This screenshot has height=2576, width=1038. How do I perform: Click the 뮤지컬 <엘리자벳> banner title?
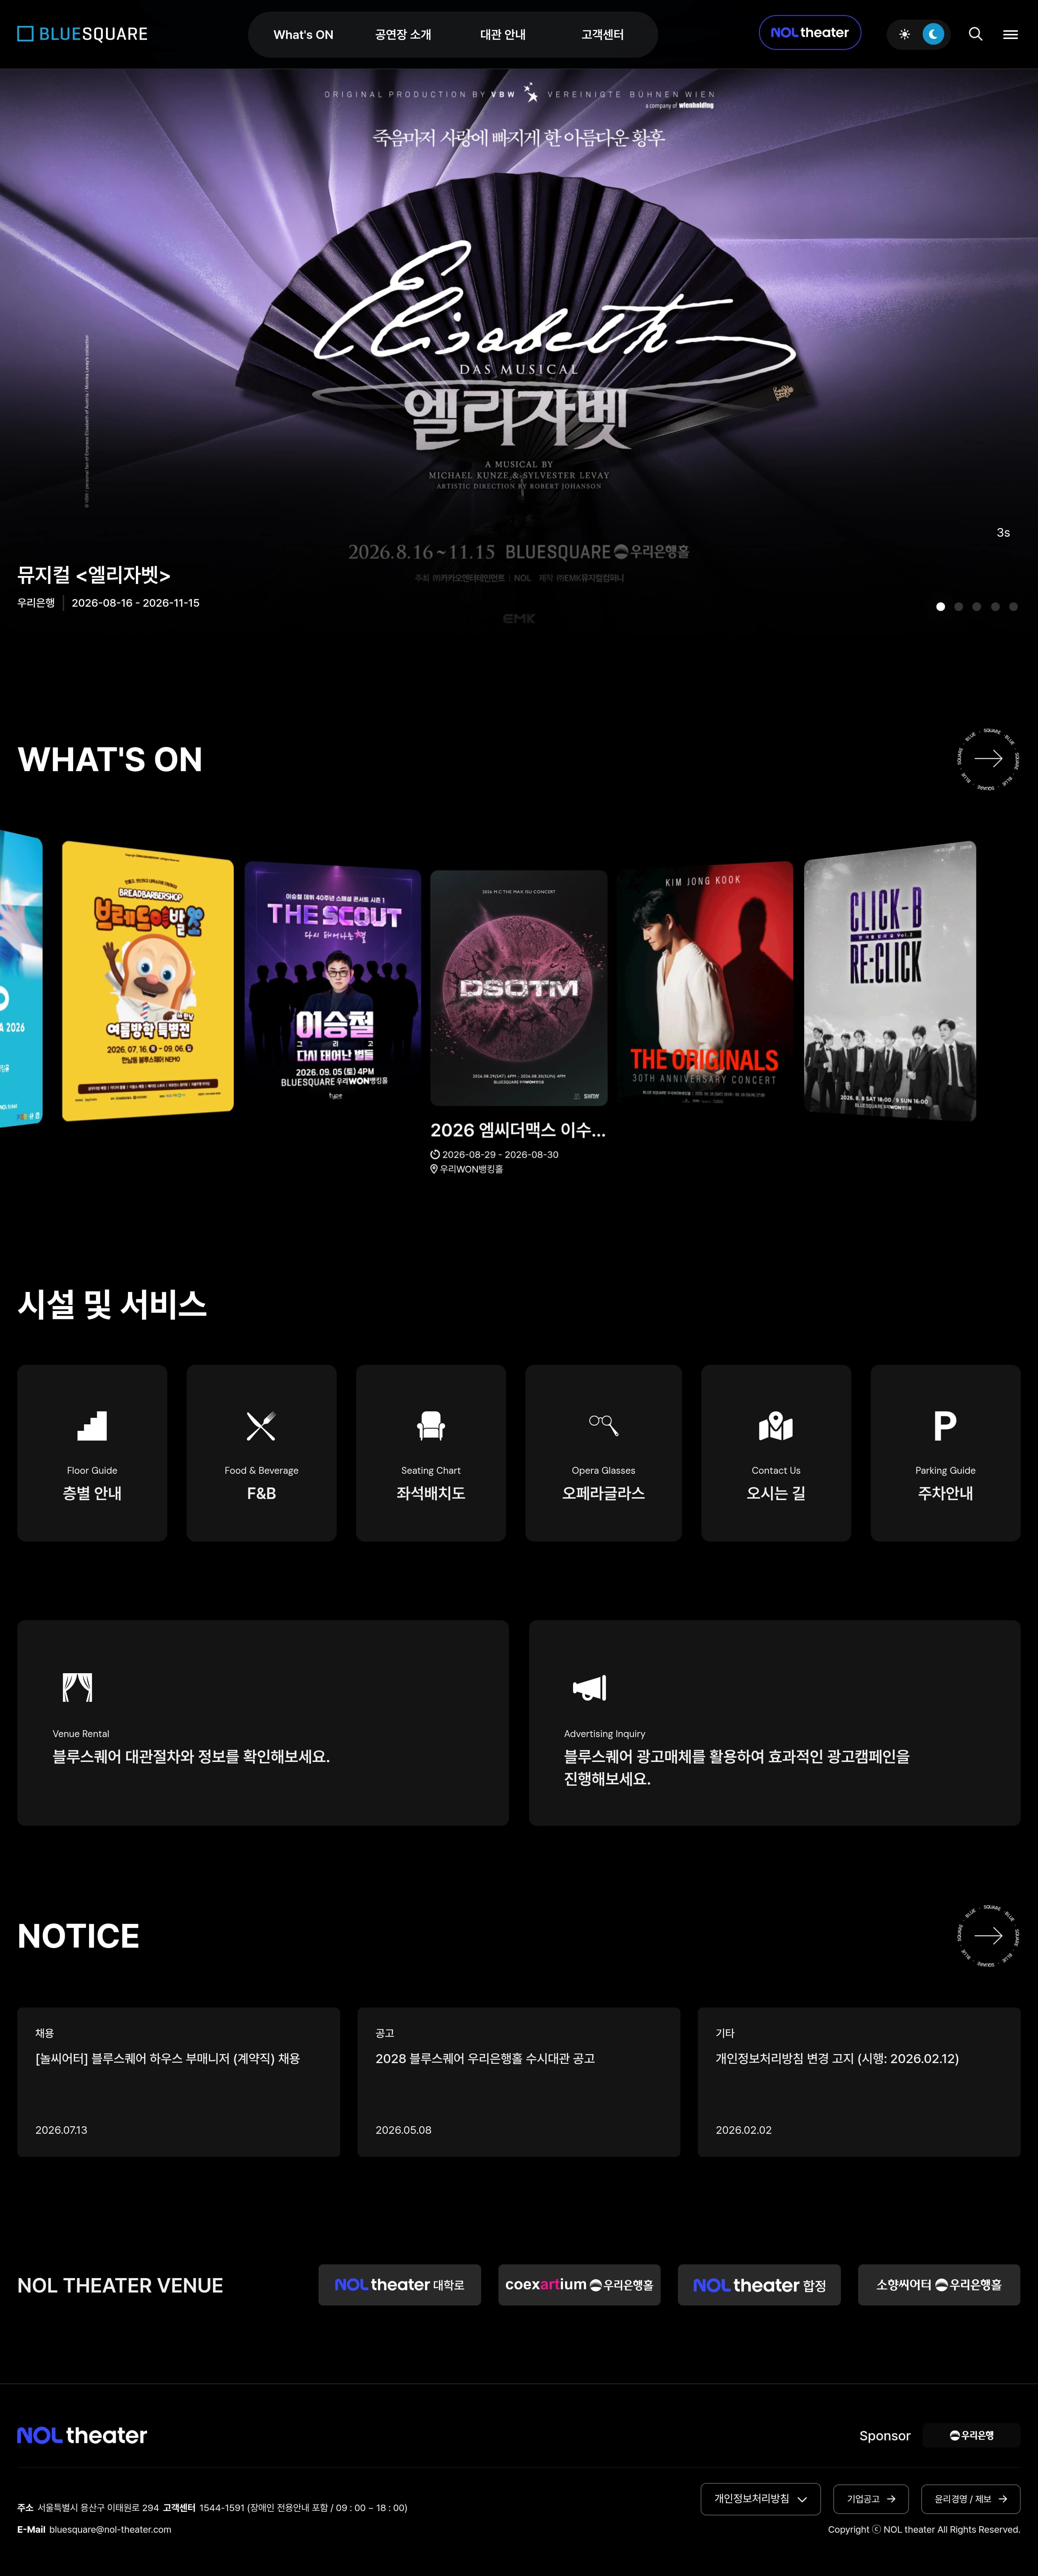94,575
